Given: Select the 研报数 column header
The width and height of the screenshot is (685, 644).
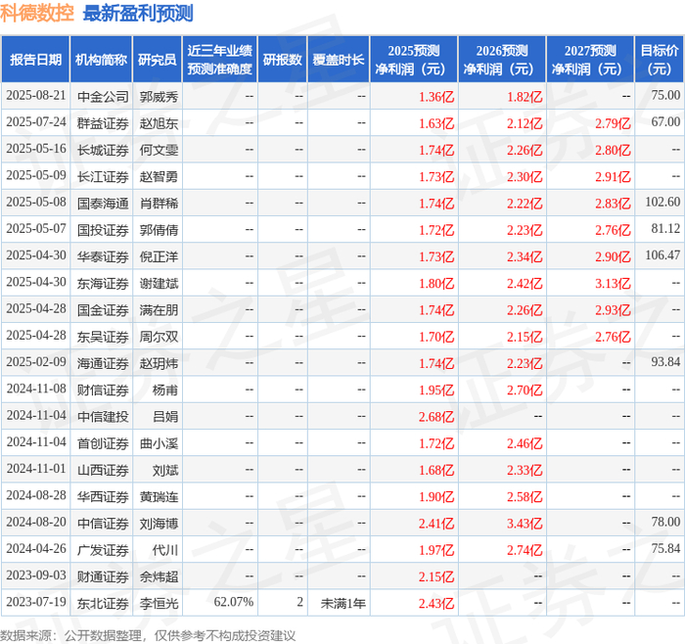Looking at the screenshot, I should (x=283, y=60).
